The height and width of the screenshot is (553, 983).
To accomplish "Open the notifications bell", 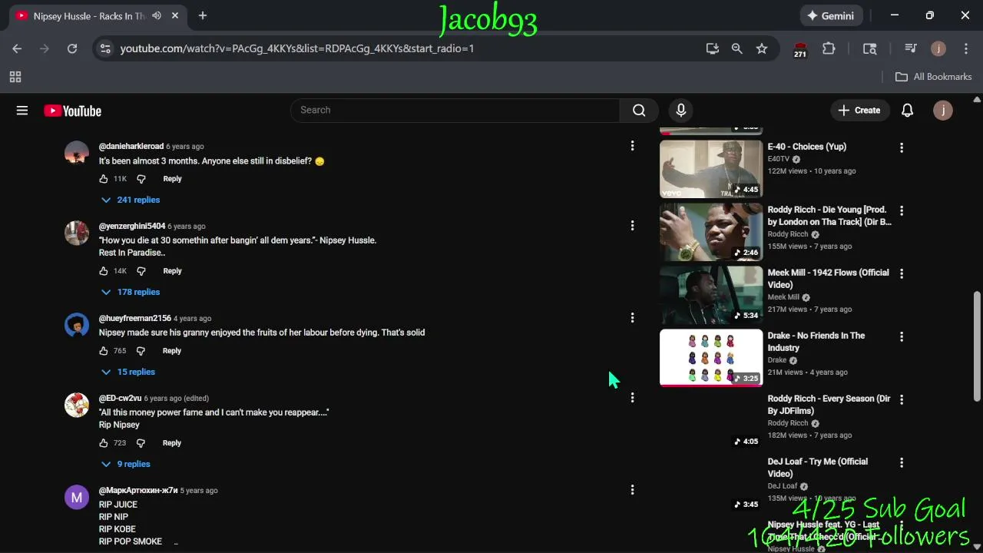I will (907, 111).
